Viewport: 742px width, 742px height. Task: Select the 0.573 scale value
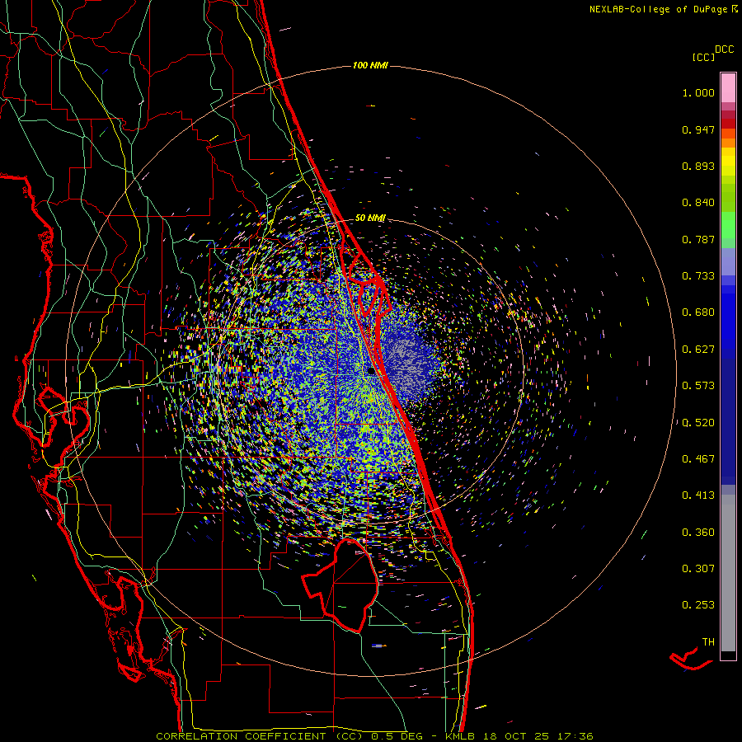pos(698,386)
